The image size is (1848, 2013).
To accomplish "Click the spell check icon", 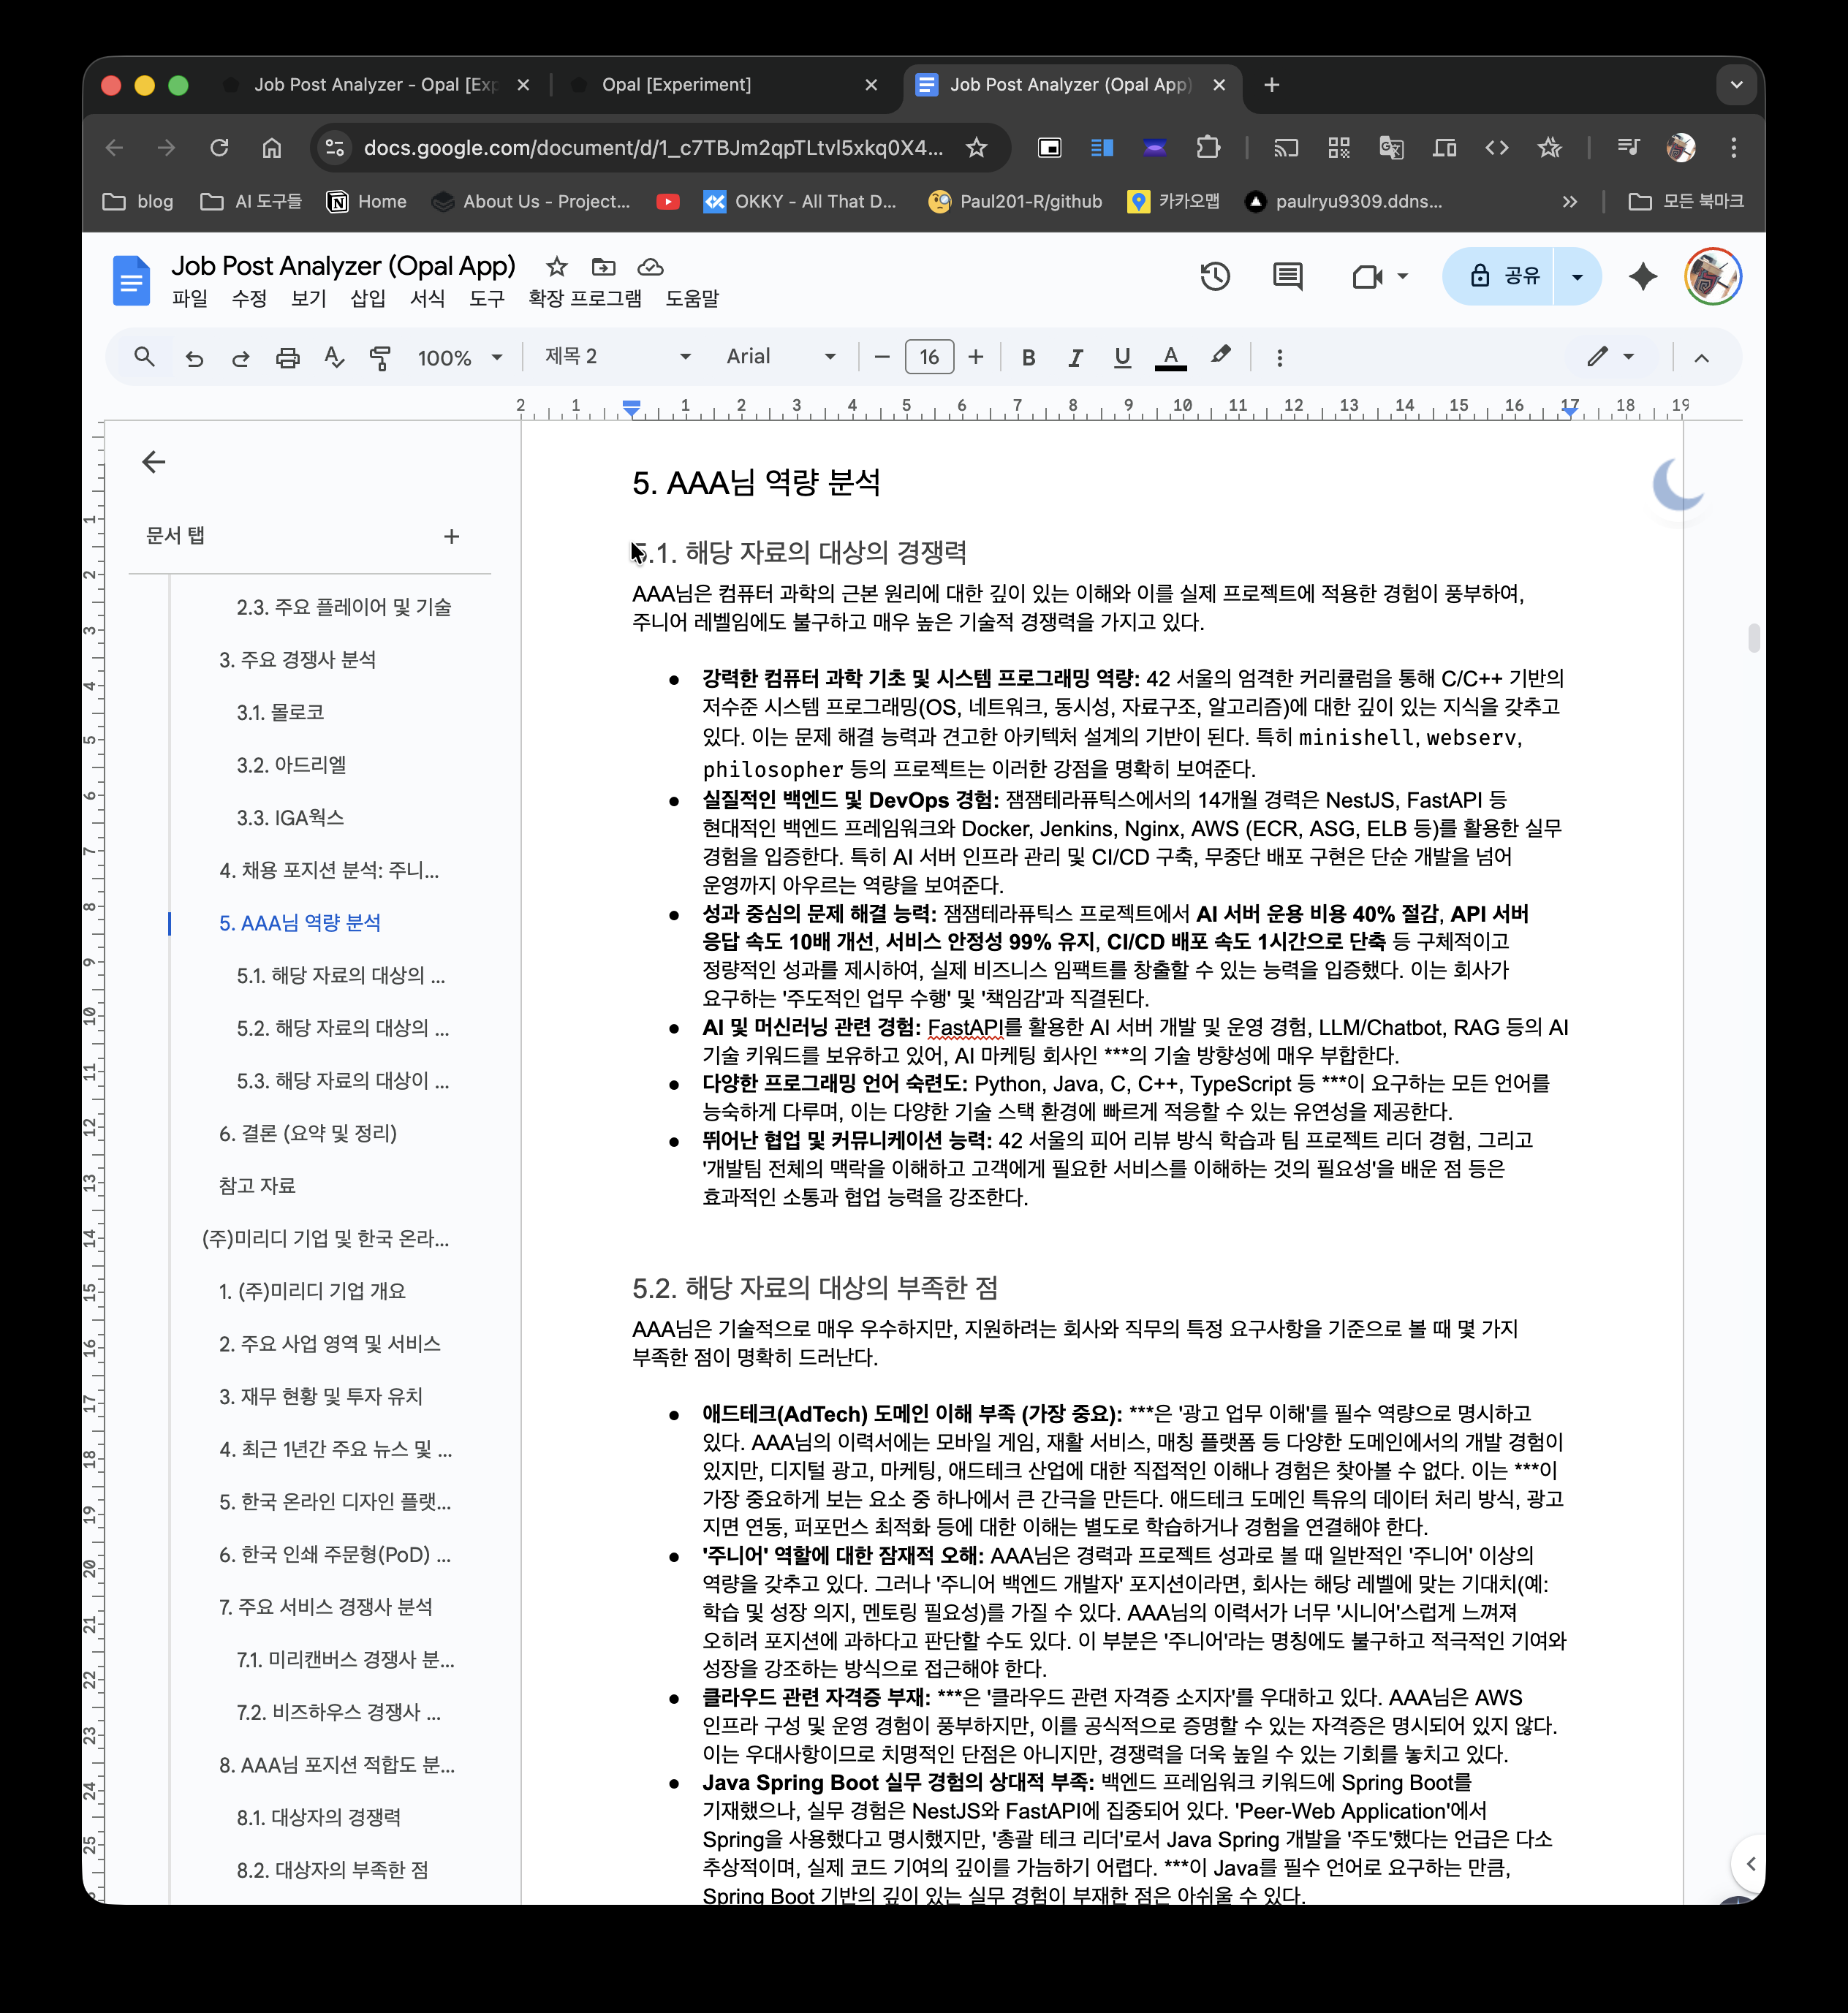I will (334, 357).
